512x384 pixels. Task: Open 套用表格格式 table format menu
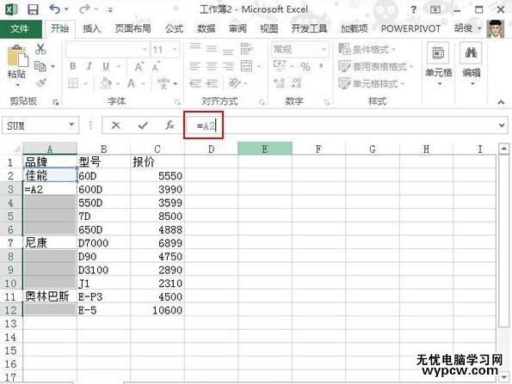coord(375,66)
